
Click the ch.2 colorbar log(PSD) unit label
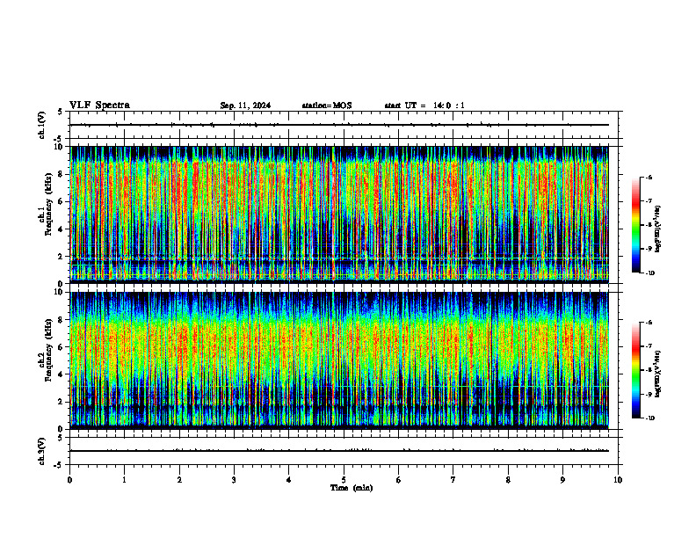click(658, 374)
